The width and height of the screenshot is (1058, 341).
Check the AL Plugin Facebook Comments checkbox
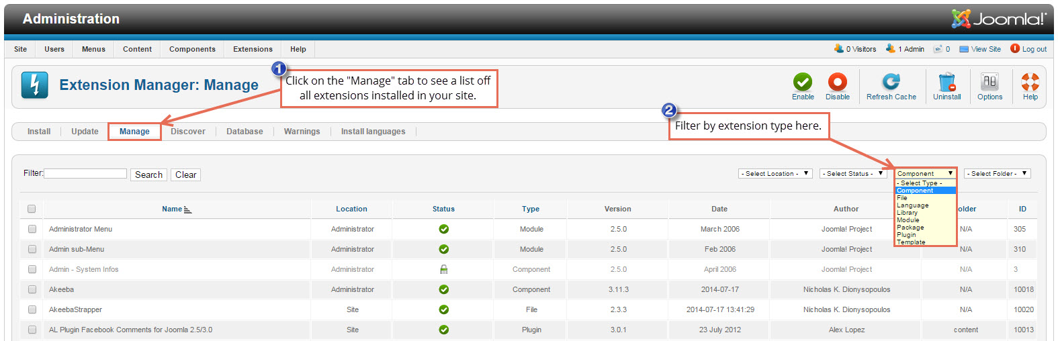32,330
